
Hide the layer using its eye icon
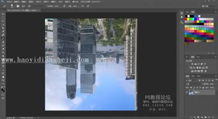click(x=187, y=92)
